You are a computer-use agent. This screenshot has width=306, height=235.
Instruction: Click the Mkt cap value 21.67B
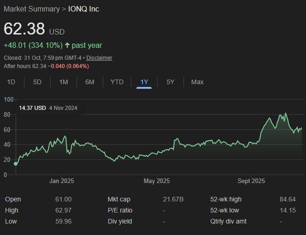tap(173, 199)
